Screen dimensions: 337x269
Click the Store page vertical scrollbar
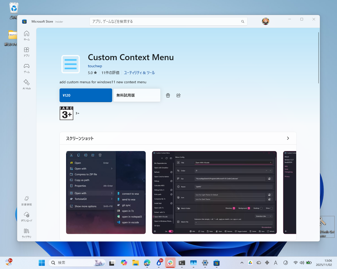[319, 58]
